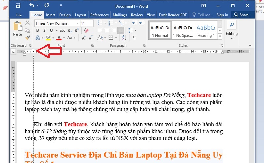
Task: Open Customize Quick Access Toolbar dropdown
Action: point(61,5)
